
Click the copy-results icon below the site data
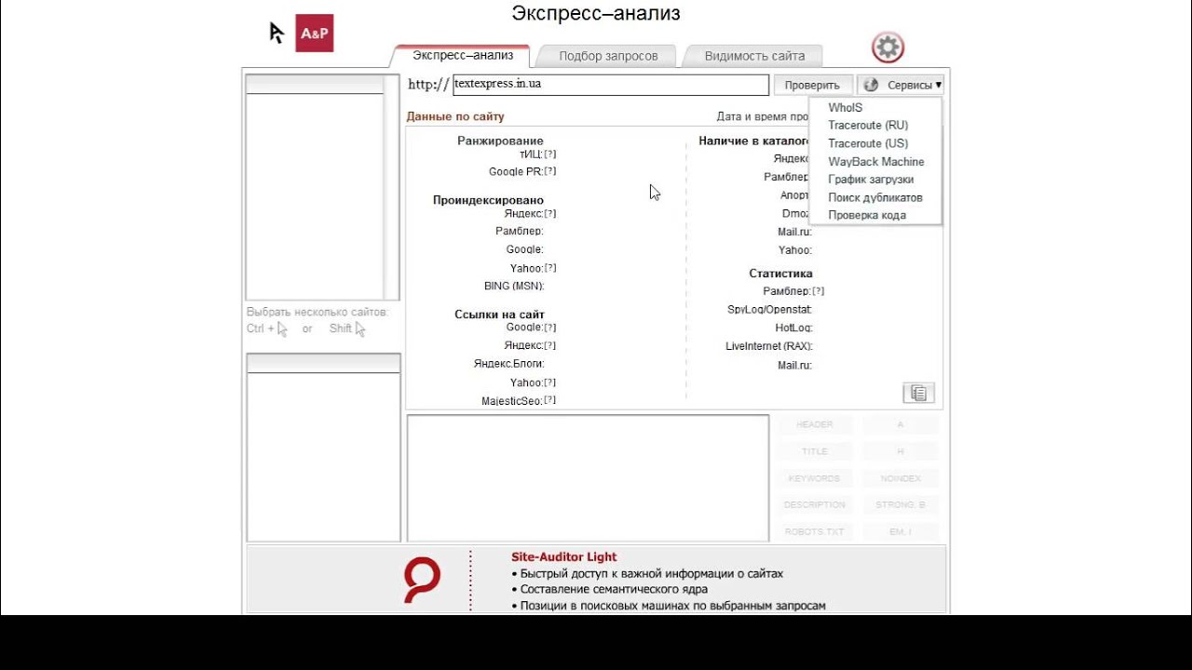918,393
